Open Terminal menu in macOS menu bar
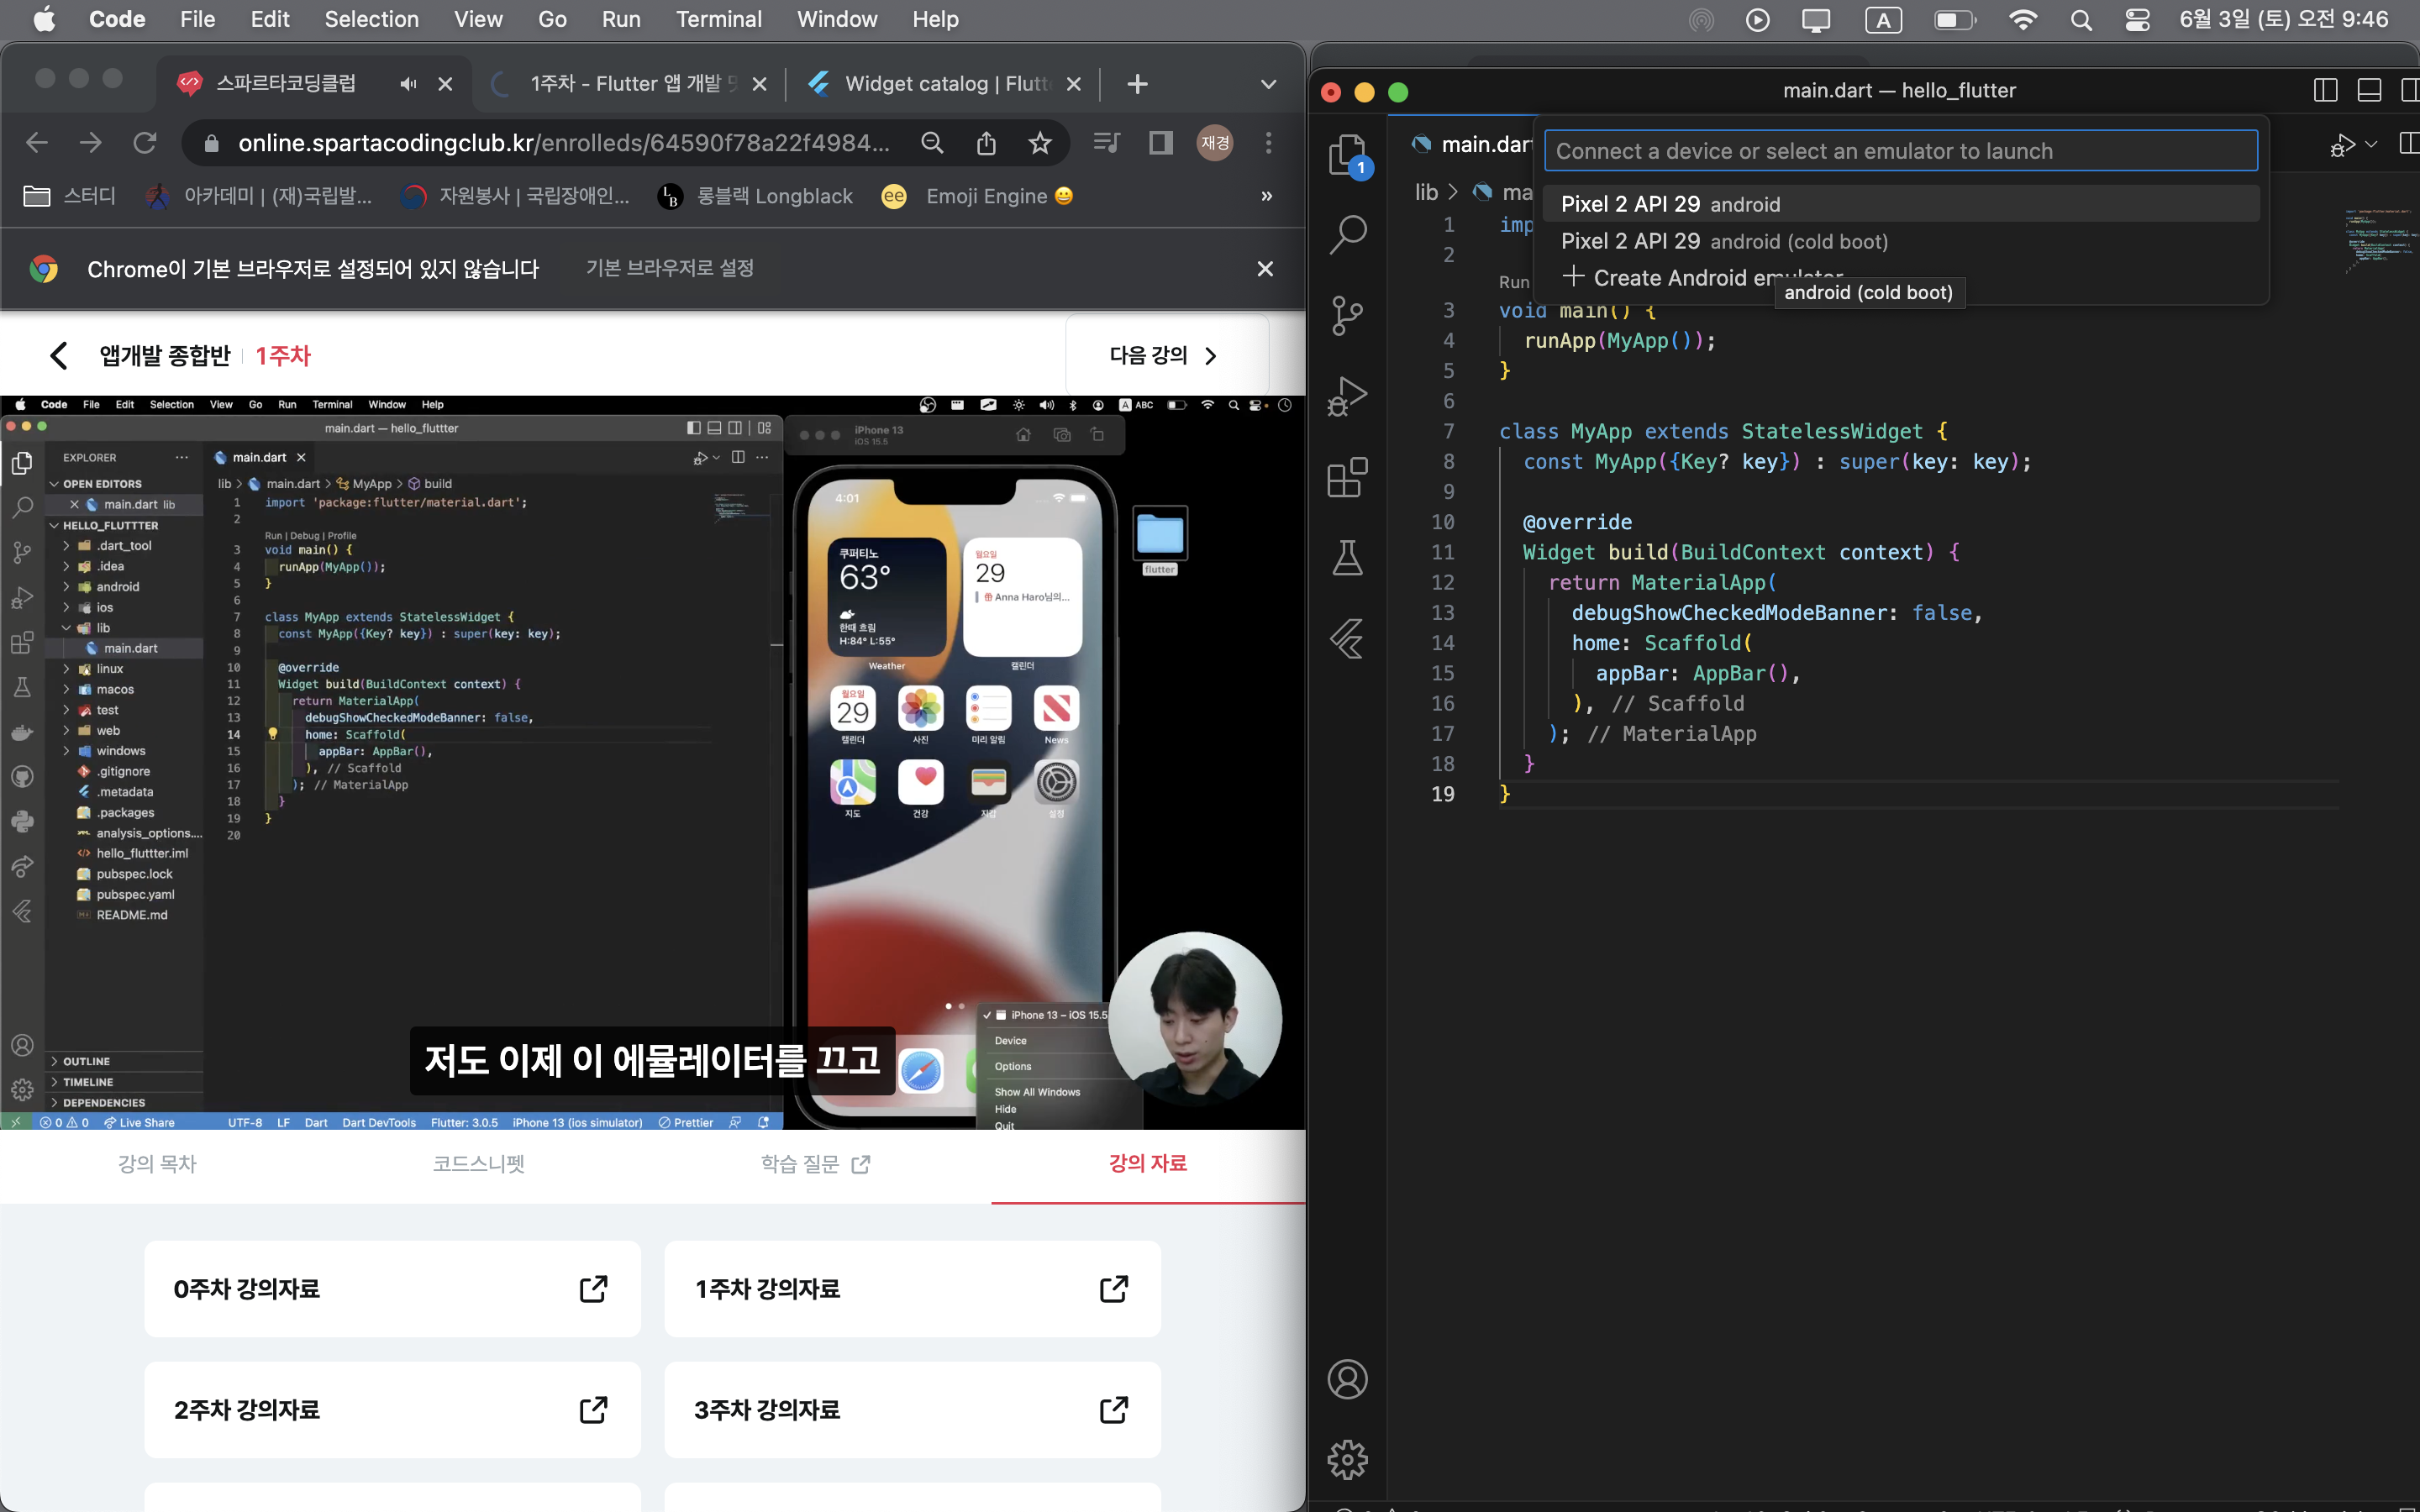This screenshot has width=2420, height=1512. click(x=718, y=19)
